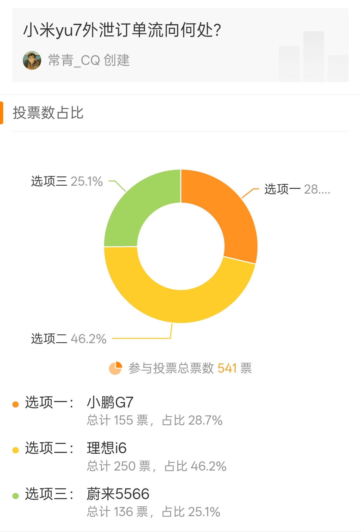Image resolution: width=361 pixels, height=532 pixels.
Task: Tap the 选项二 46.2% chart label
Action: click(69, 339)
